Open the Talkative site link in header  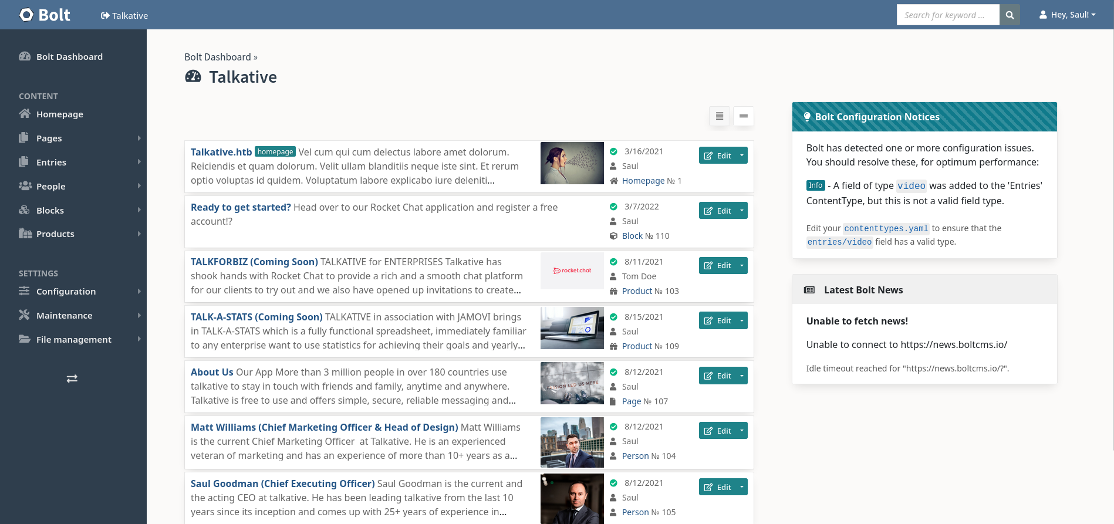click(x=124, y=16)
